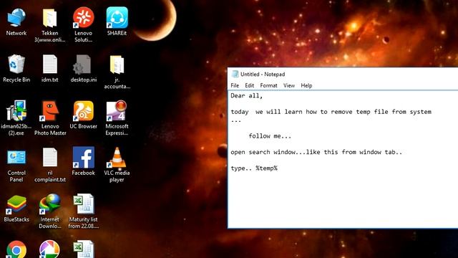Screen dimensions: 458x258
Task: Select the ril complaint.txt file
Action: click(x=50, y=166)
